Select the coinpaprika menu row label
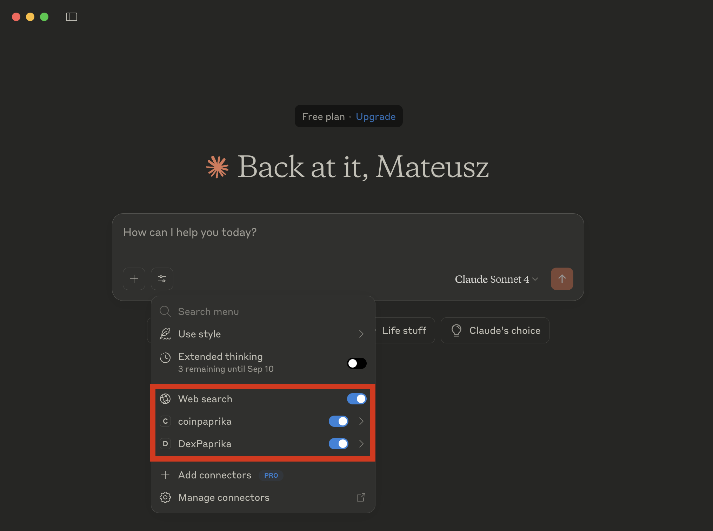Image resolution: width=713 pixels, height=531 pixels. tap(205, 422)
